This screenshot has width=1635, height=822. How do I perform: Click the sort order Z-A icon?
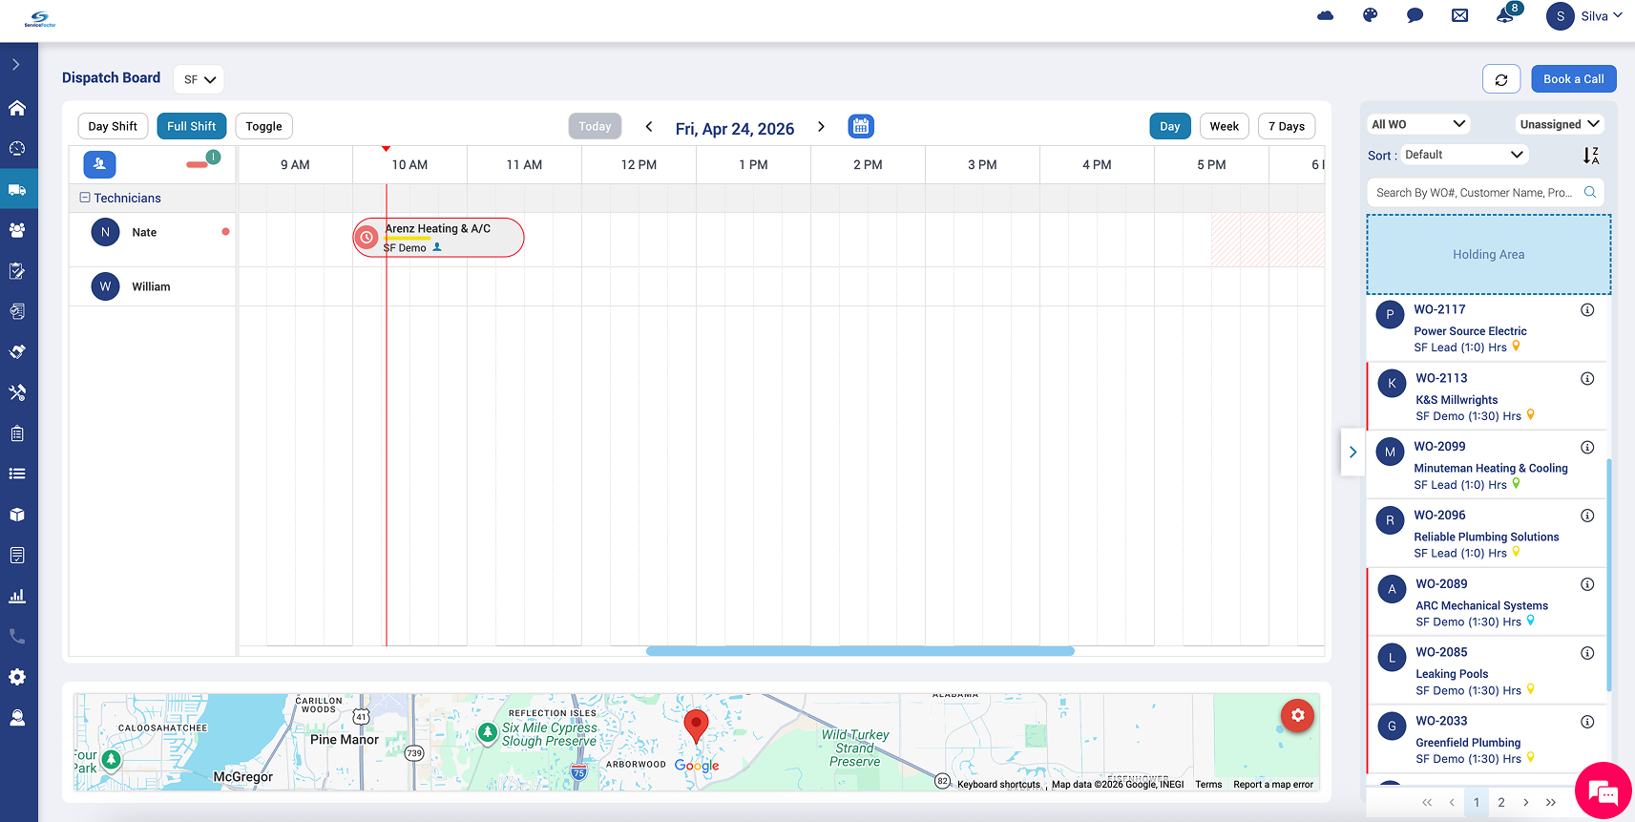(1591, 156)
